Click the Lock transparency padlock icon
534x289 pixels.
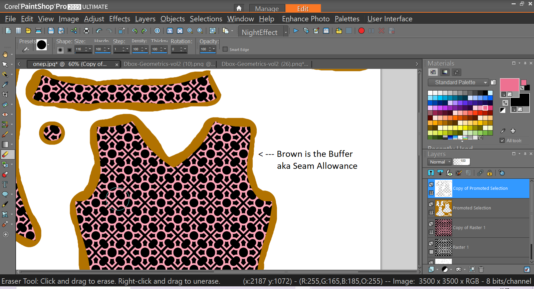[x=490, y=173]
